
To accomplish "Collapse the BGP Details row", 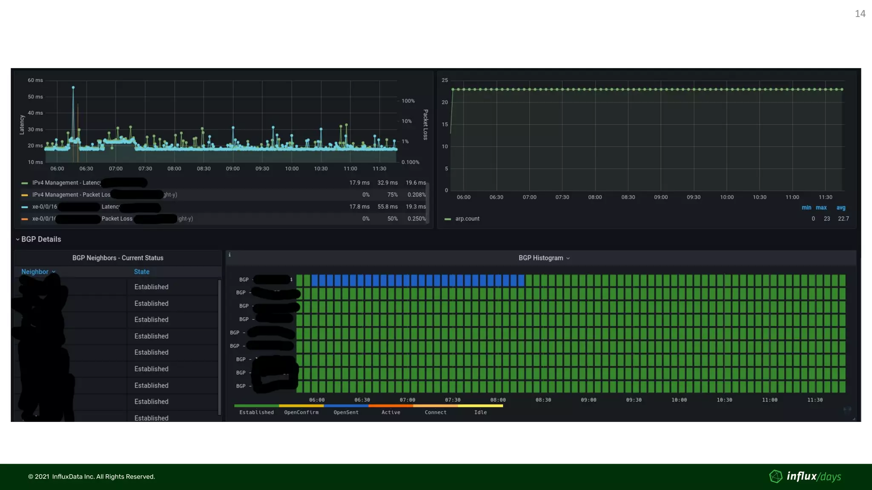I will click(x=38, y=239).
